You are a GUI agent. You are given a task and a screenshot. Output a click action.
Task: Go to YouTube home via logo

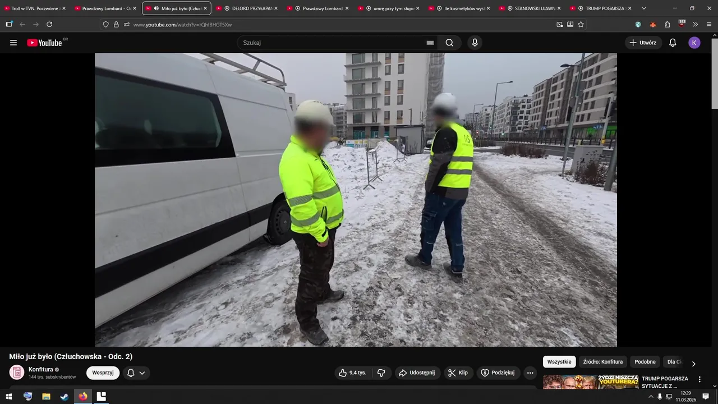[x=44, y=43]
